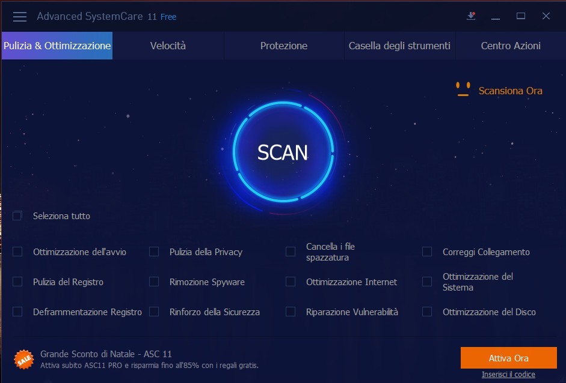Follow the Inserisci il codice link

point(508,375)
